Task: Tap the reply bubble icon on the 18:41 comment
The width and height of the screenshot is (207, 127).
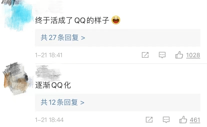Action: pos(162,55)
